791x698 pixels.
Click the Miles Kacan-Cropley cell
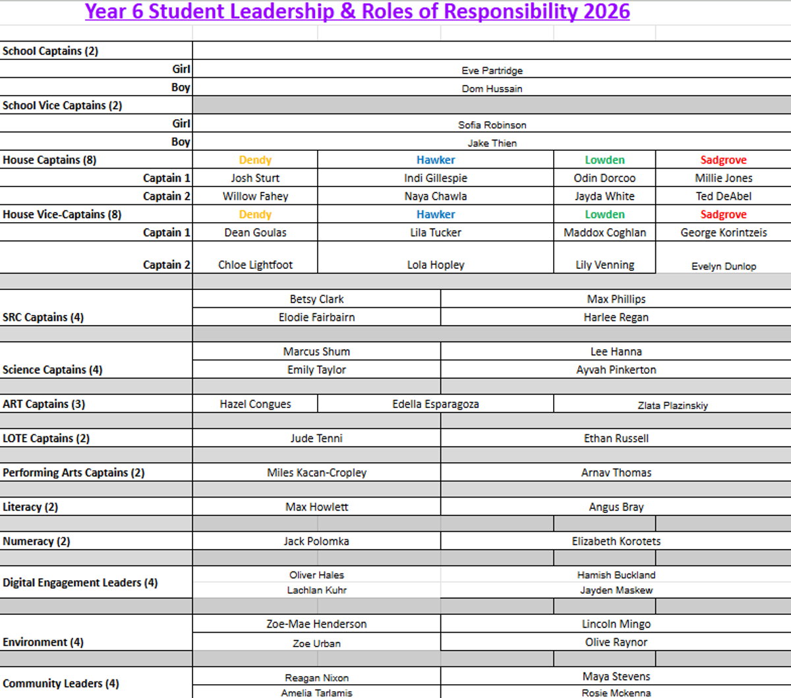[x=316, y=473]
